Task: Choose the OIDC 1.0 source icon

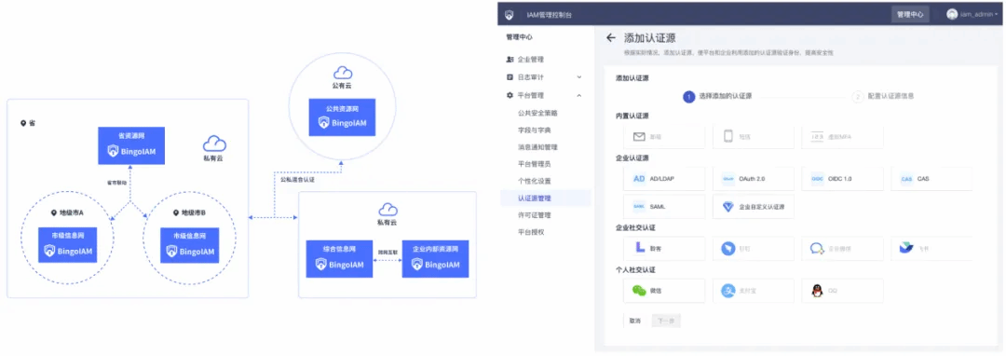Action: tap(818, 179)
